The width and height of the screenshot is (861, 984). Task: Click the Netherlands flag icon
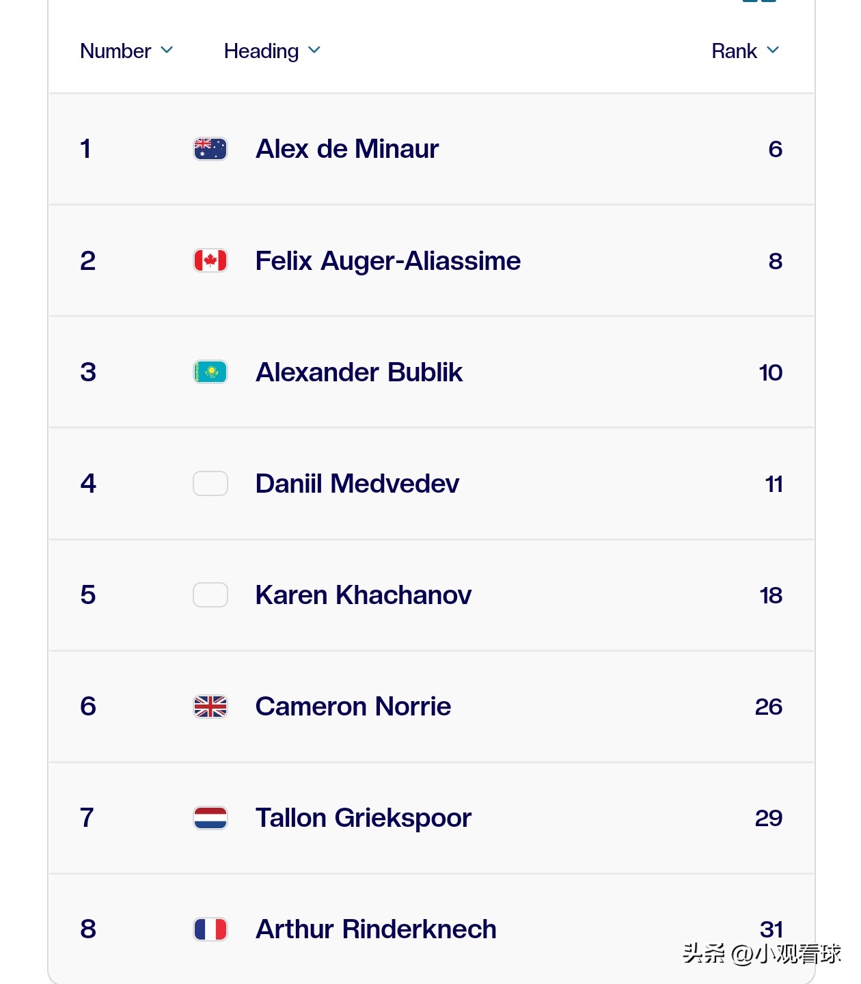pos(210,818)
